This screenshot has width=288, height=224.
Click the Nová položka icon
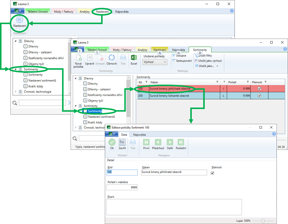coord(78,57)
